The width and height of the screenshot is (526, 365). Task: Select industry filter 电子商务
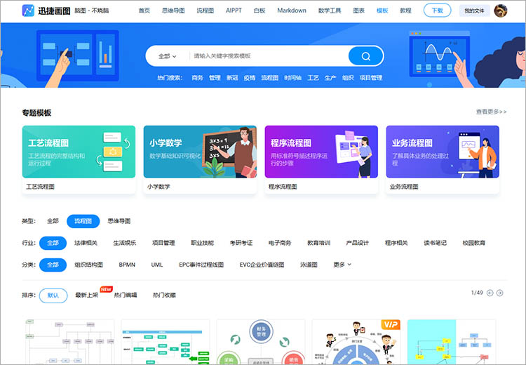click(x=280, y=243)
